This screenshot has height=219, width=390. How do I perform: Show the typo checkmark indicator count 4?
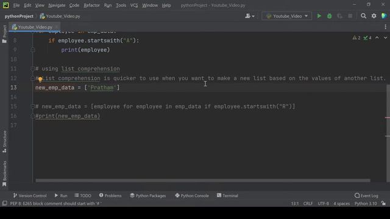(367, 38)
